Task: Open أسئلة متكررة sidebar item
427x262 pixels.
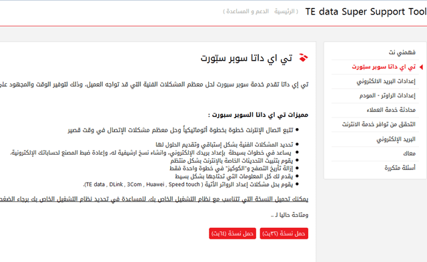Action: coord(400,168)
